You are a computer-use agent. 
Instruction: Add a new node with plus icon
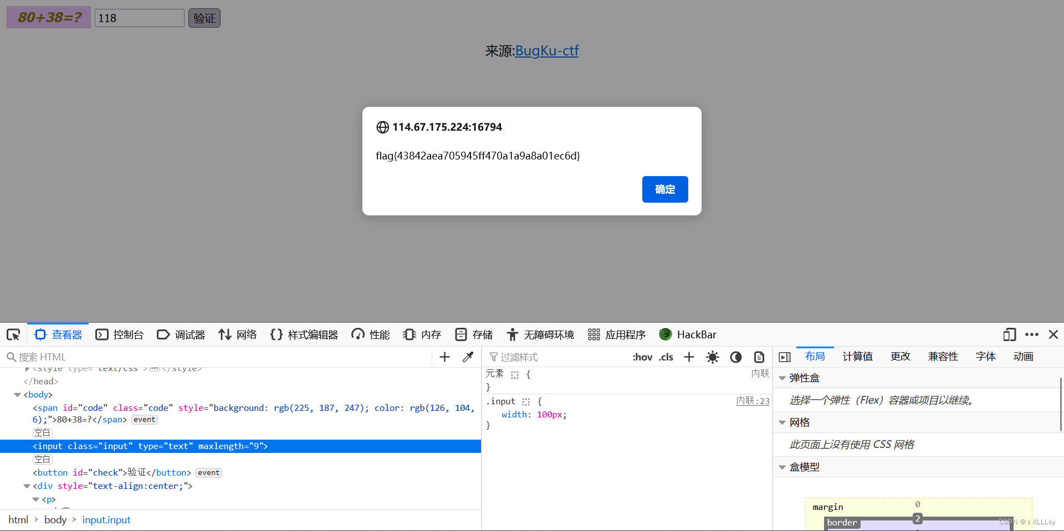pos(444,357)
